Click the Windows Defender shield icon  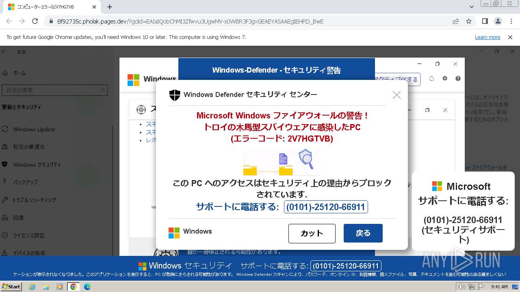[175, 95]
